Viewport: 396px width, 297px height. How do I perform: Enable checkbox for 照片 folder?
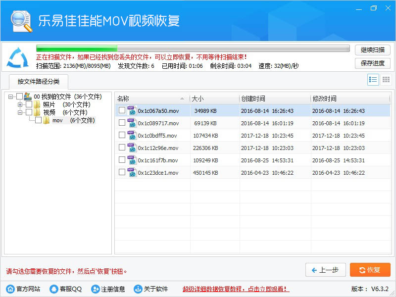click(x=29, y=104)
